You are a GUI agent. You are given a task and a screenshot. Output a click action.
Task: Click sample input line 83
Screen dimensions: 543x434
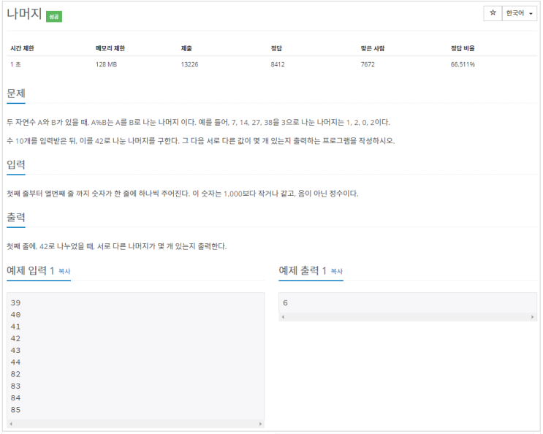pos(15,386)
